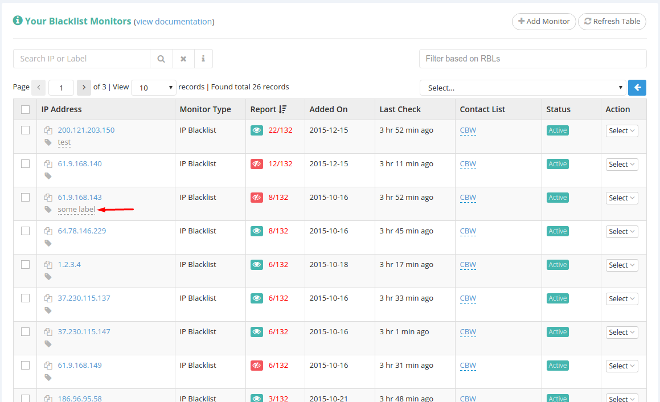This screenshot has width=660, height=402.
Task: Open IP link 200.121.203.150
Action: (x=86, y=130)
